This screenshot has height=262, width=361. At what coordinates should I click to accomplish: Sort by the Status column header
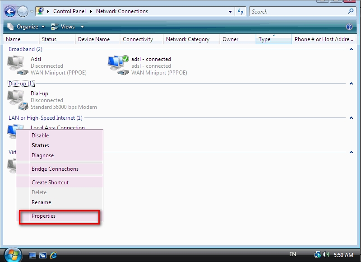click(49, 39)
